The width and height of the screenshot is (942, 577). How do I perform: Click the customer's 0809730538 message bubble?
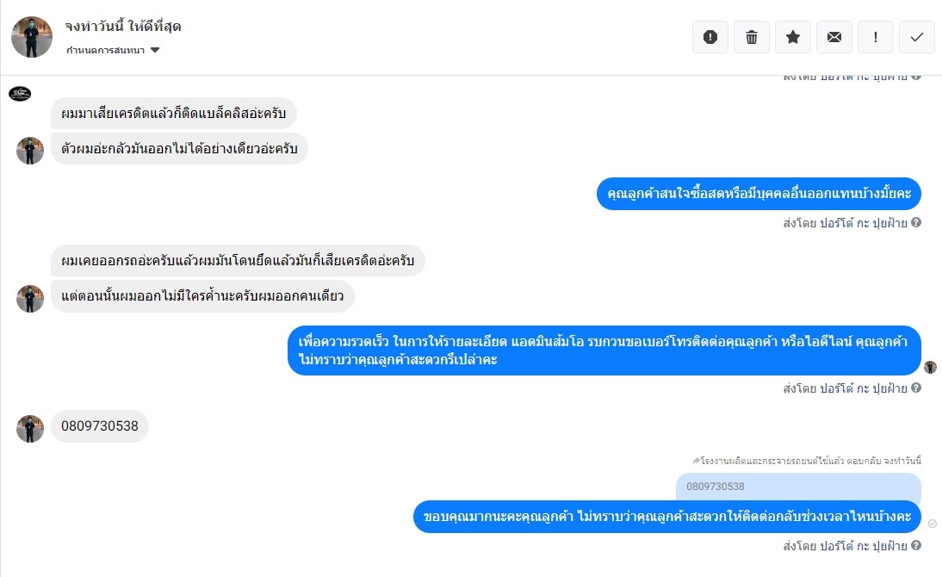pos(100,426)
